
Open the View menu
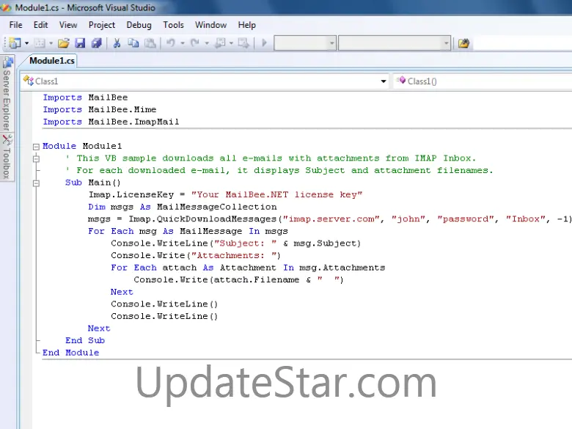[68, 25]
